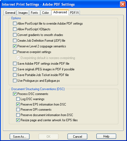127x141 pixels.
Task: Click the Save As... button
Action: click(x=19, y=136)
